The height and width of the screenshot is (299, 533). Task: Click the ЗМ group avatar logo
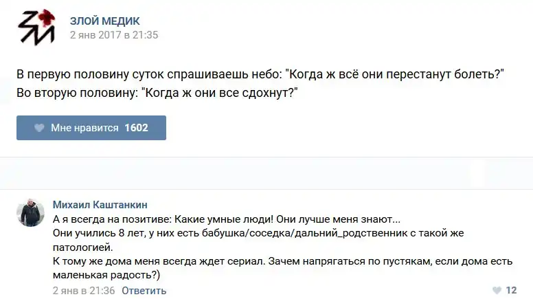click(36, 28)
